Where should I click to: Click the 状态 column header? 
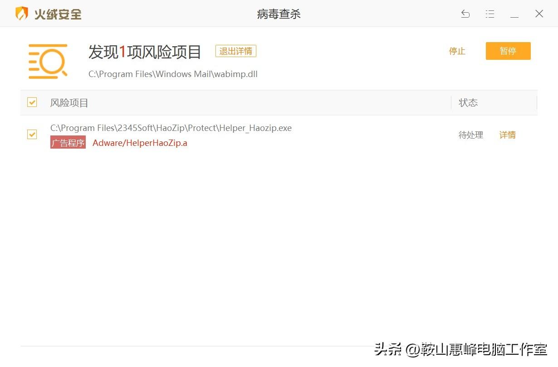[x=468, y=103]
